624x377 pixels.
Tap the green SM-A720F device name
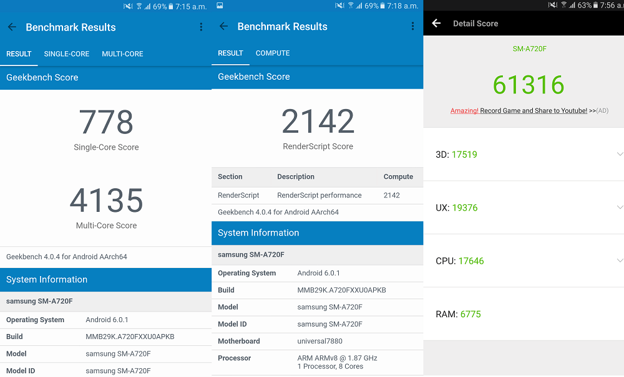pos(529,49)
